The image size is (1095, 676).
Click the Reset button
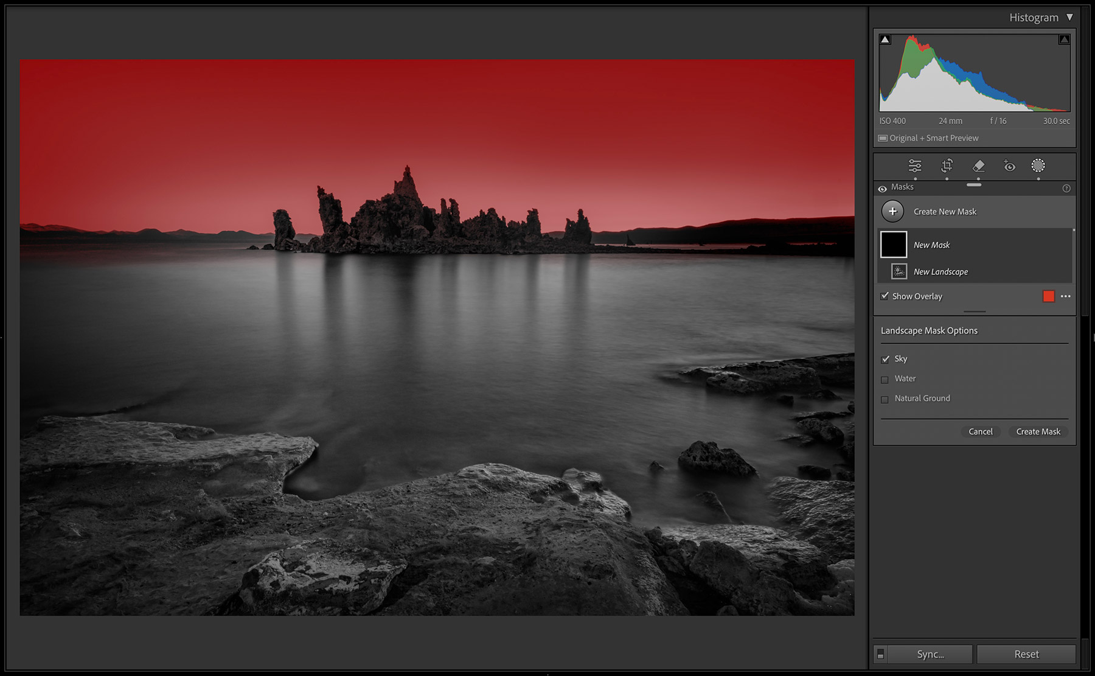(x=1026, y=654)
